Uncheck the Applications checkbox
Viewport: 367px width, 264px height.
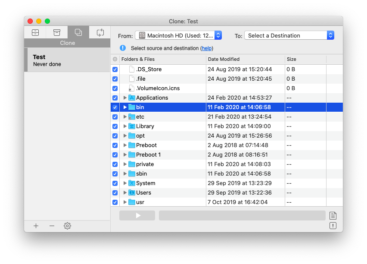tap(115, 98)
